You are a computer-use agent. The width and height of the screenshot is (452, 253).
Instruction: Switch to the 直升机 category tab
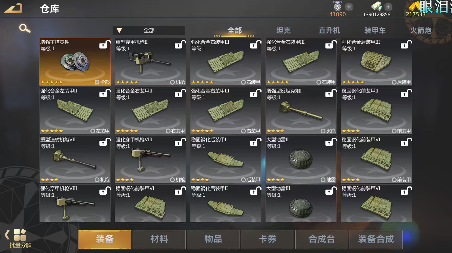click(x=329, y=30)
